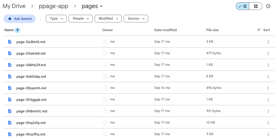Click the file icon of page-0dkh629.md

10,65
